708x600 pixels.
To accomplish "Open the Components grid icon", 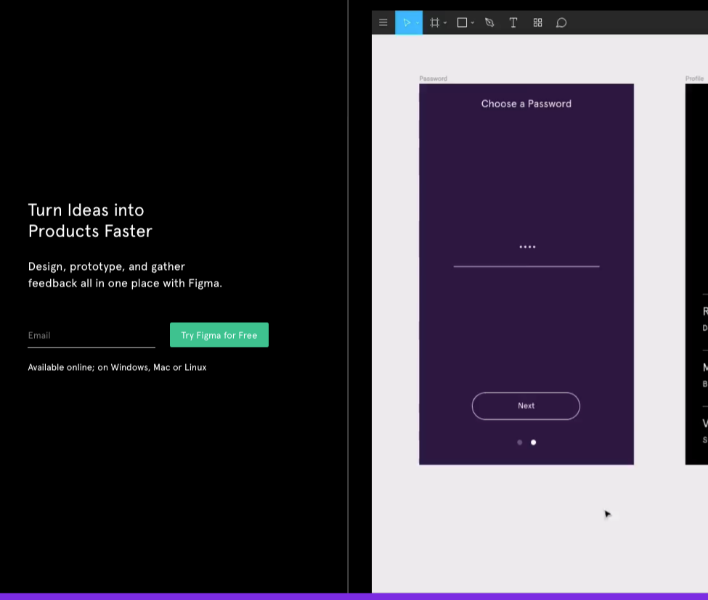I will pyautogui.click(x=537, y=22).
